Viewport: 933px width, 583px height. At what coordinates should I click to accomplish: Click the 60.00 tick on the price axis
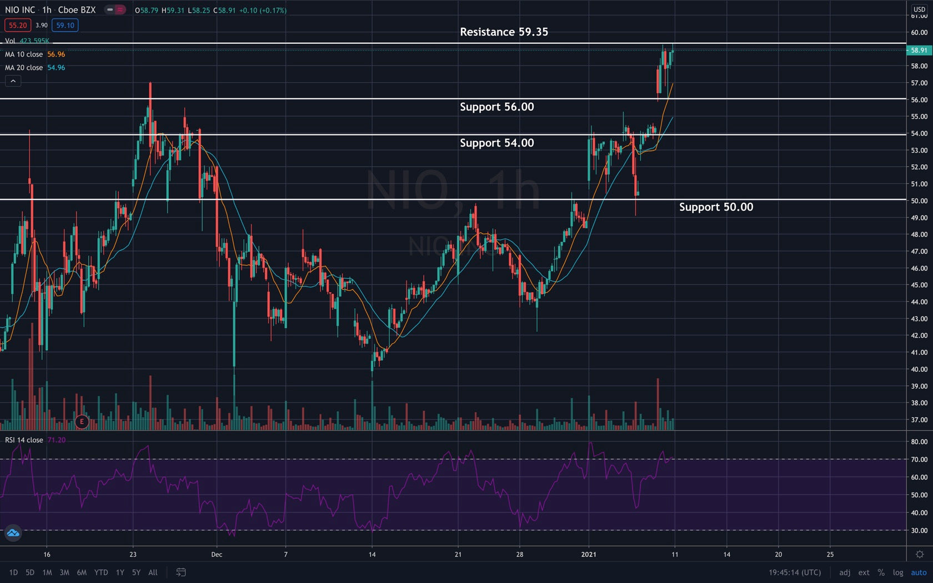click(919, 32)
